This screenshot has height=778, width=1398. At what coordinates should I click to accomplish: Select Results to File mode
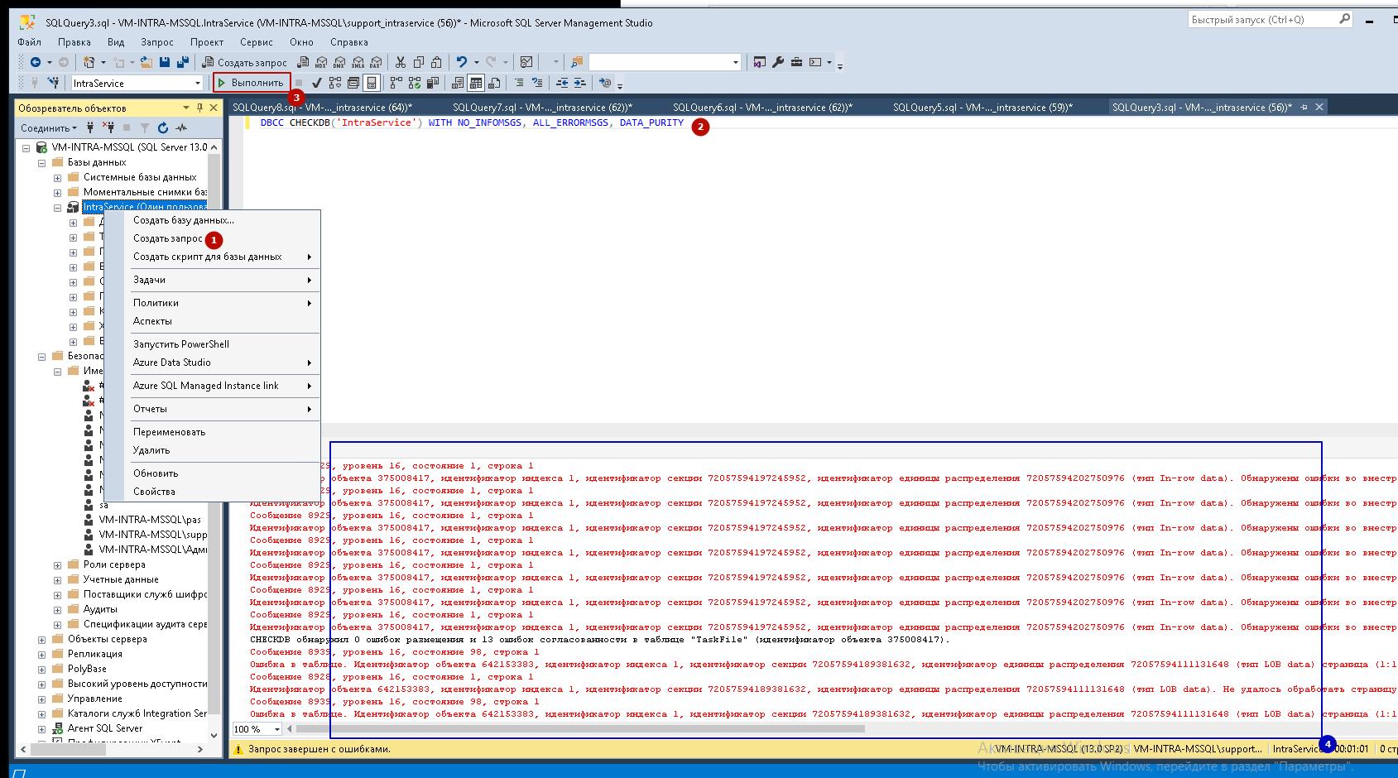[x=494, y=83]
